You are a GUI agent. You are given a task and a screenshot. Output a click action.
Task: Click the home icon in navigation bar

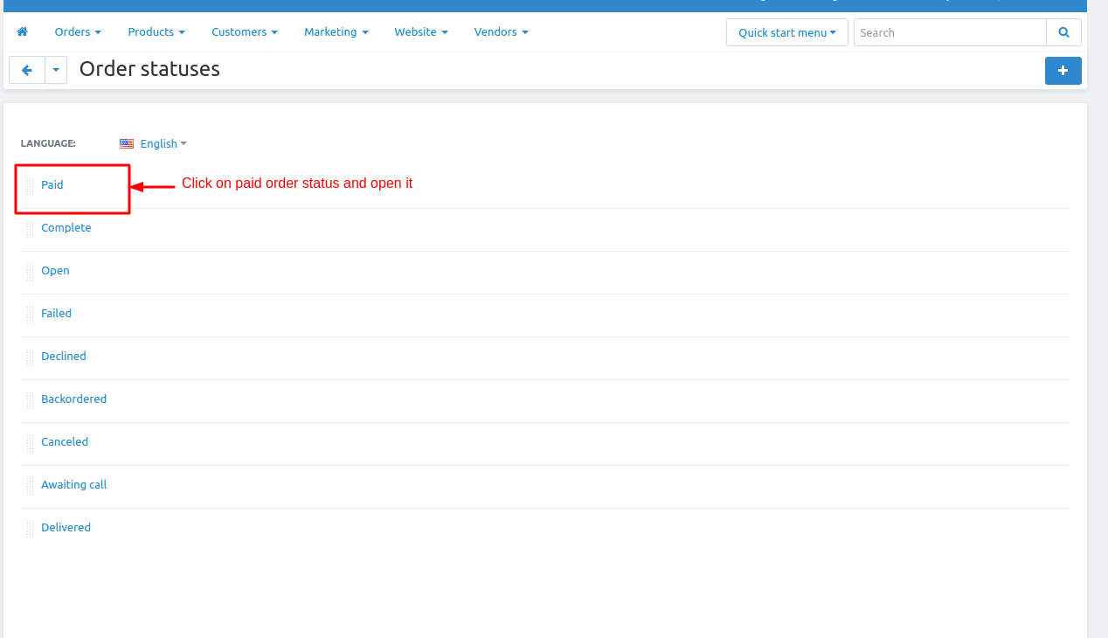(x=23, y=32)
